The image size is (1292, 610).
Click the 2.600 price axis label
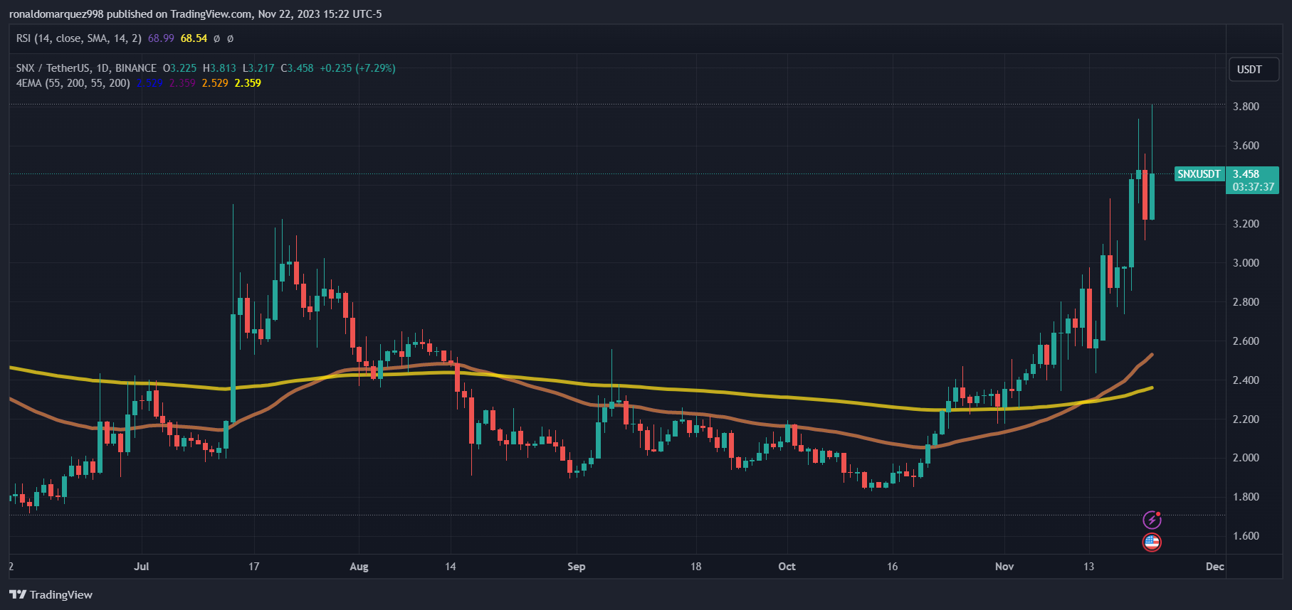point(1246,341)
